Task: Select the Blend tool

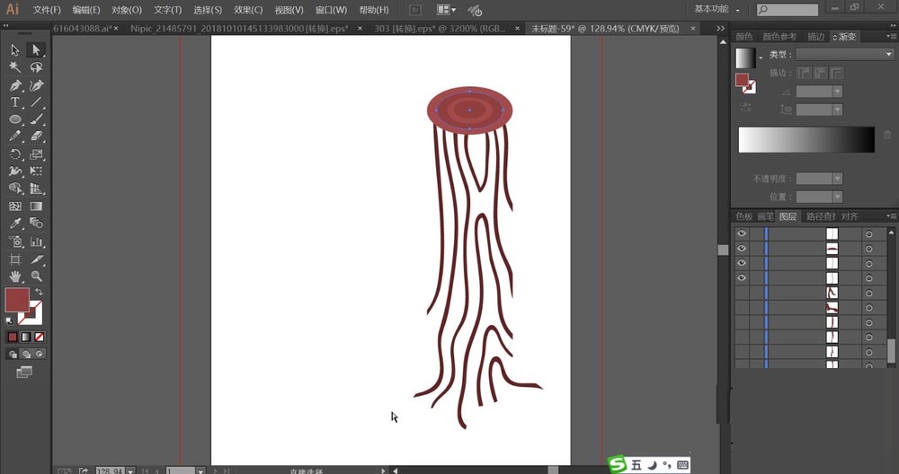Action: (x=36, y=224)
